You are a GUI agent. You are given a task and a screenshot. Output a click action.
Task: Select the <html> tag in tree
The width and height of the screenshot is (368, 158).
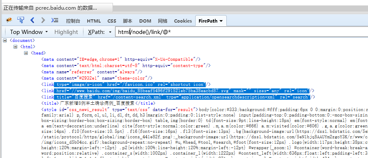(28, 47)
